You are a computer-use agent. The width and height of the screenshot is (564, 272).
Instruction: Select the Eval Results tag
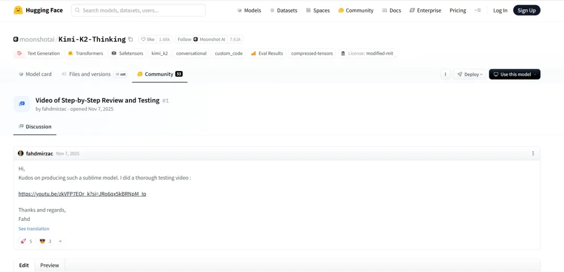click(x=267, y=54)
